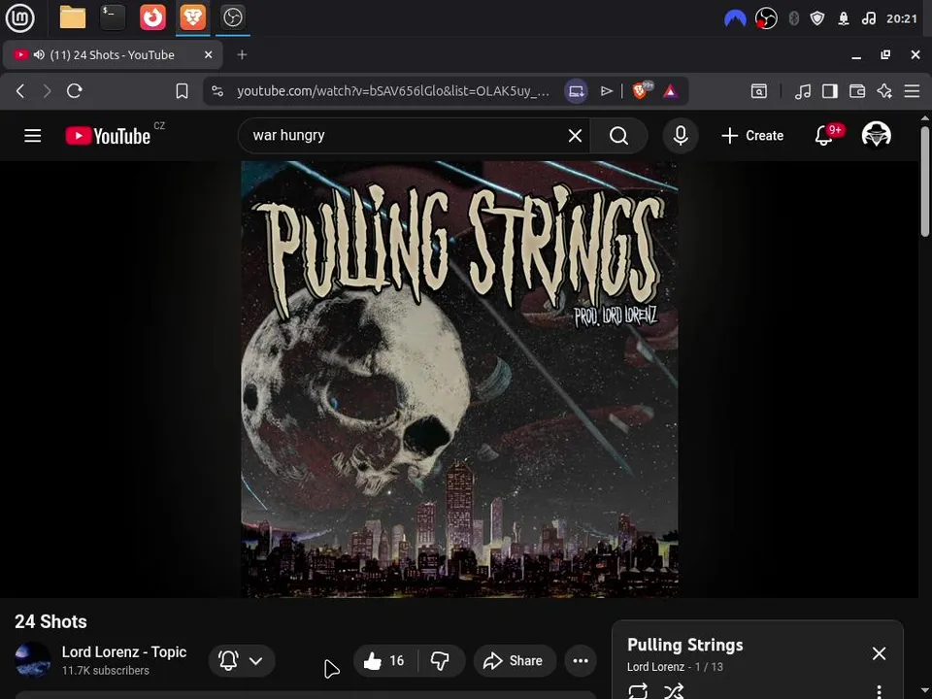Screen dimensions: 932x699
Task: Close the 24 Shots YouTube tab
Action: point(208,54)
